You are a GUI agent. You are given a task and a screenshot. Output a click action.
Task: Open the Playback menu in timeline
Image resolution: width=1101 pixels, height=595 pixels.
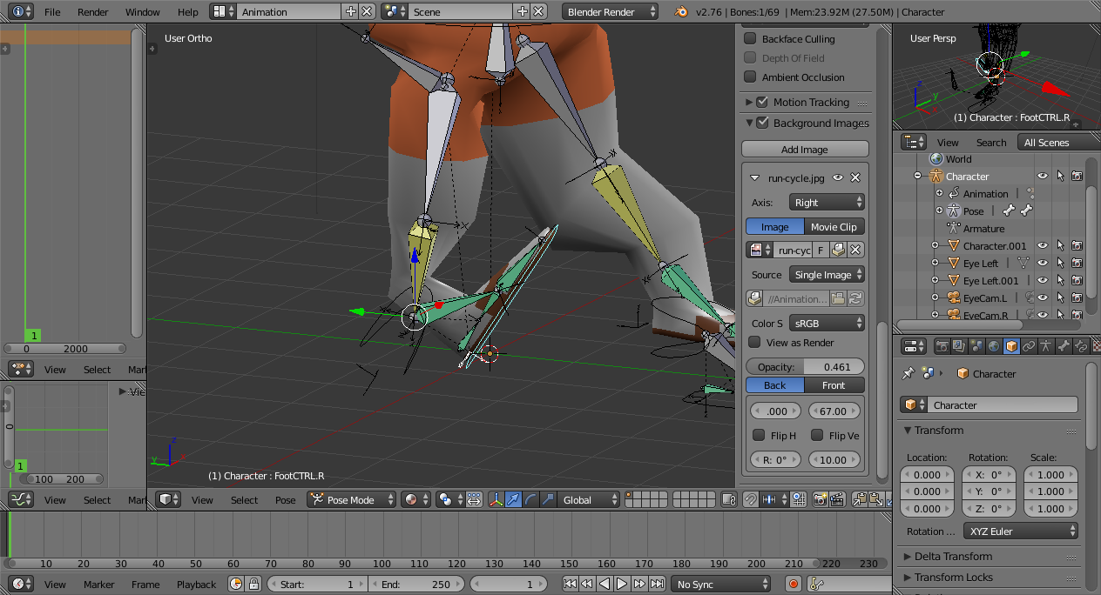[196, 585]
